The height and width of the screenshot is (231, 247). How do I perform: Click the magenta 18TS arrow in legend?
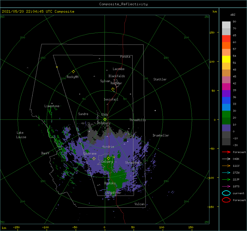coord(226,187)
